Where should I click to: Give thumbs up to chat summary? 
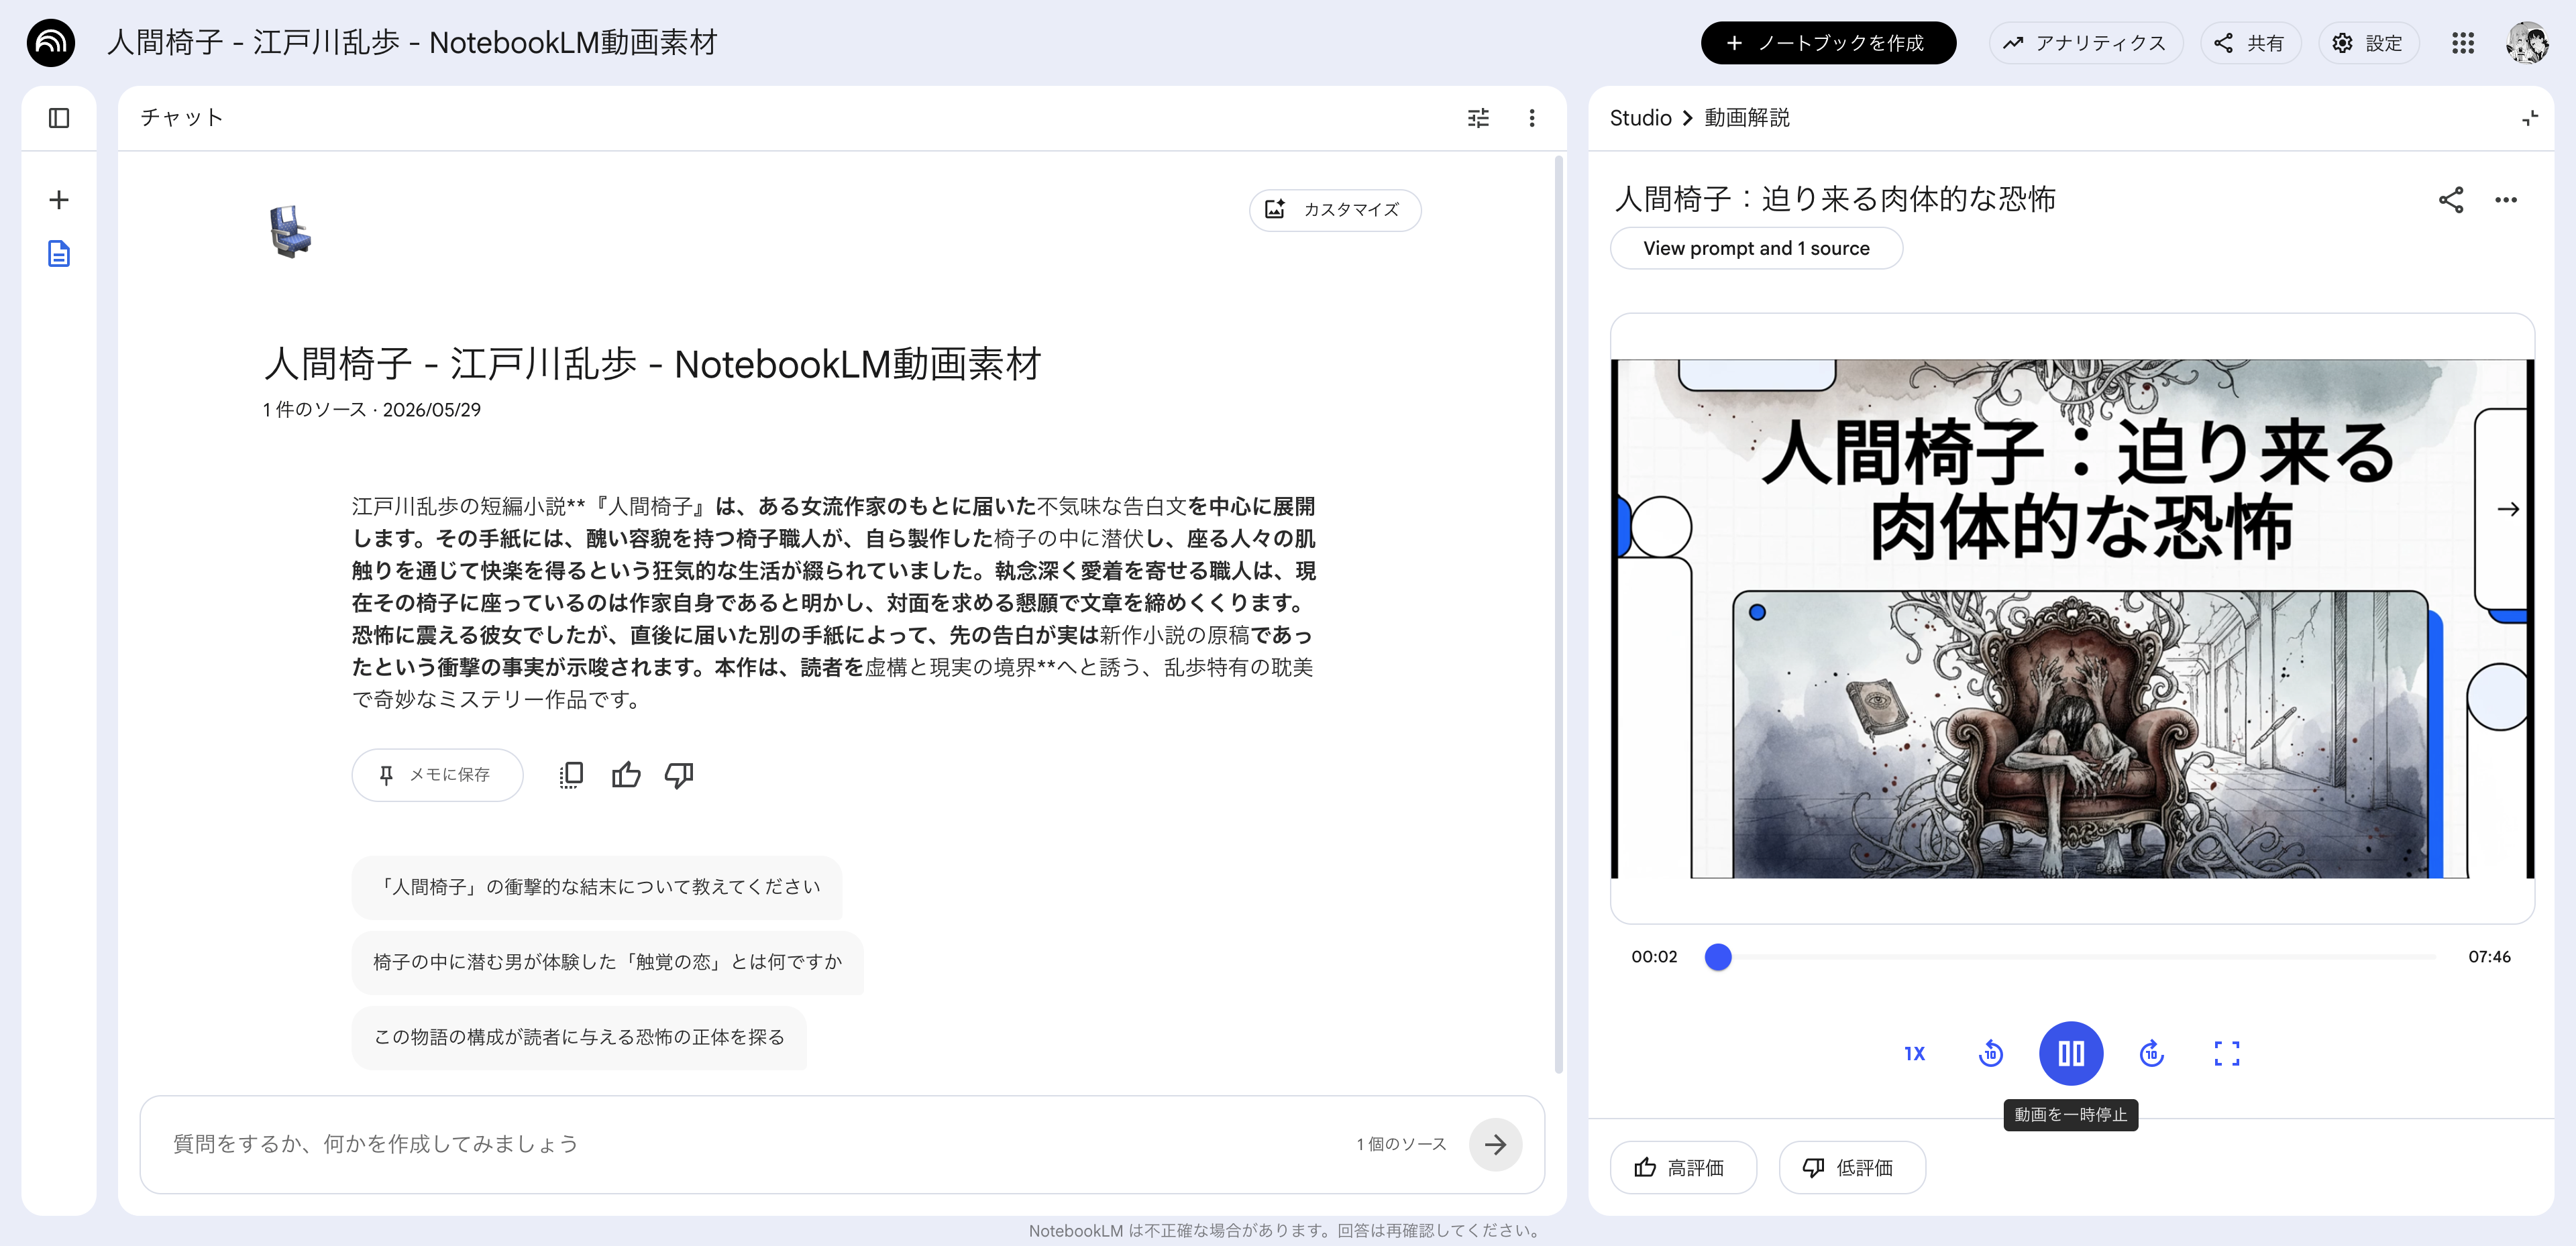626,775
